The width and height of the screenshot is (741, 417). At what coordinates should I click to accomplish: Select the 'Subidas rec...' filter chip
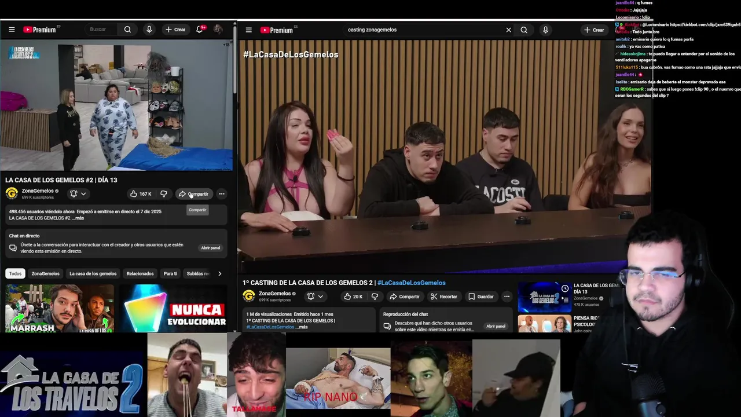click(198, 273)
